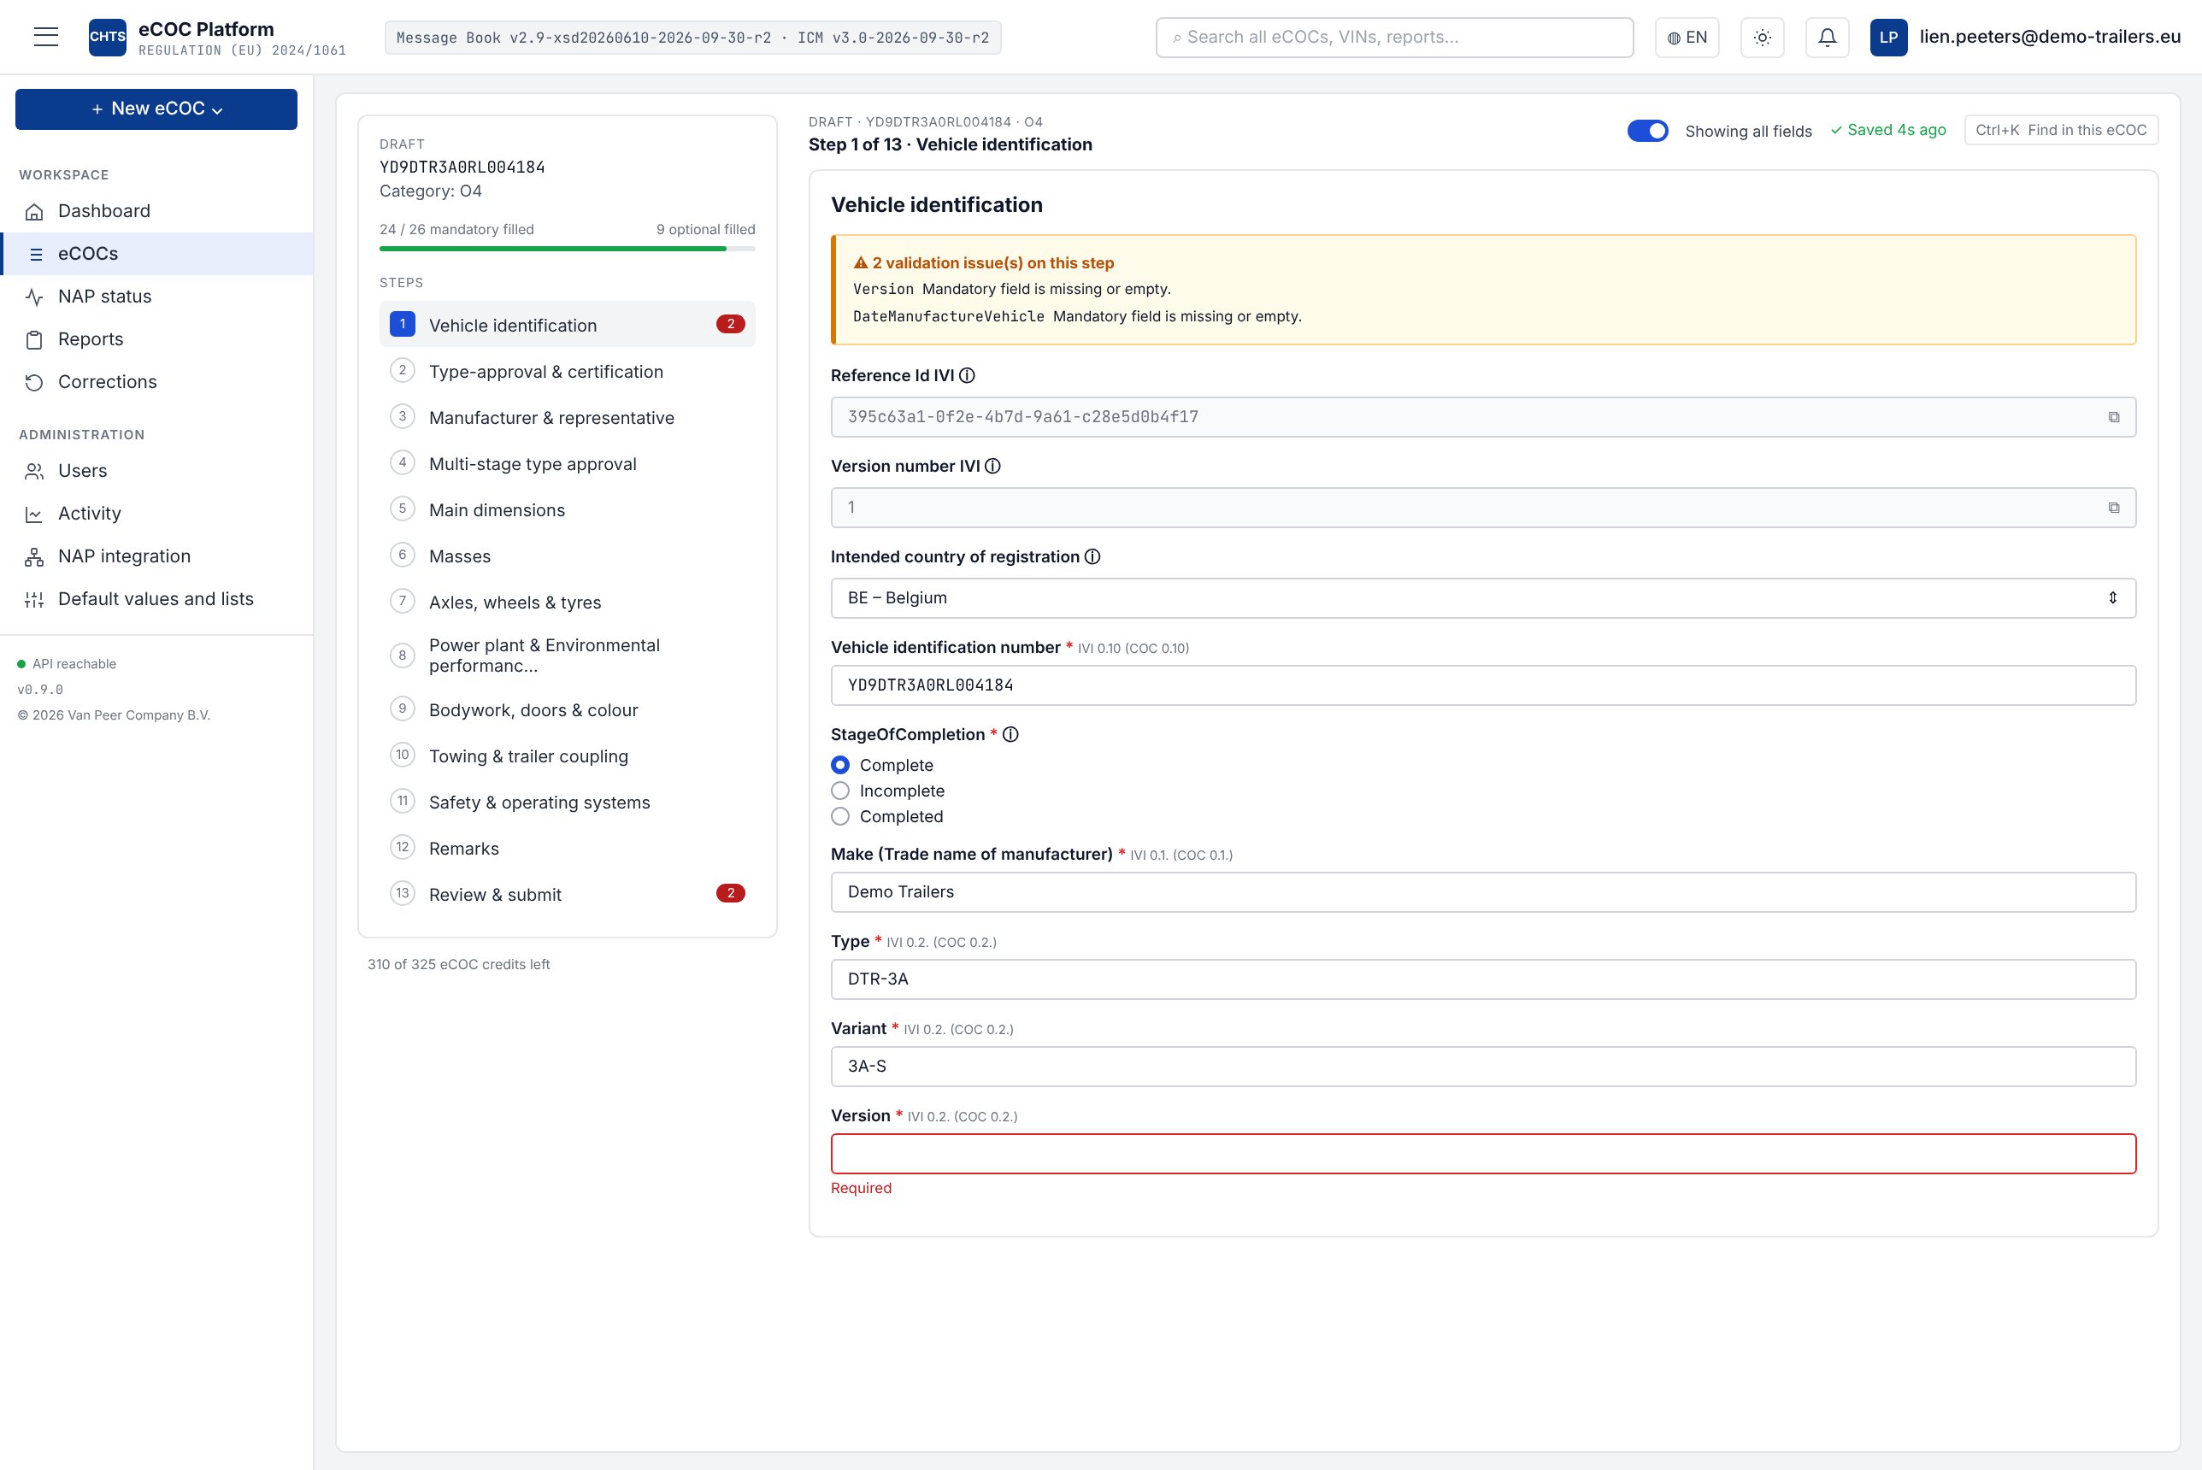Open Corrections in the sidebar
2202x1470 pixels.
point(156,381)
